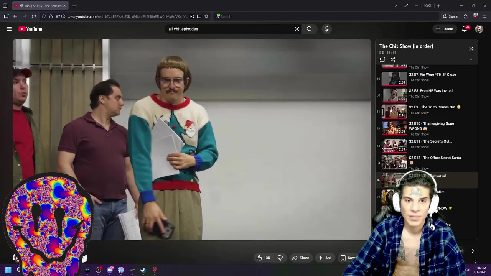Mute the tab via speaker icon
The height and width of the screenshot is (276, 491).
(x=21, y=6)
